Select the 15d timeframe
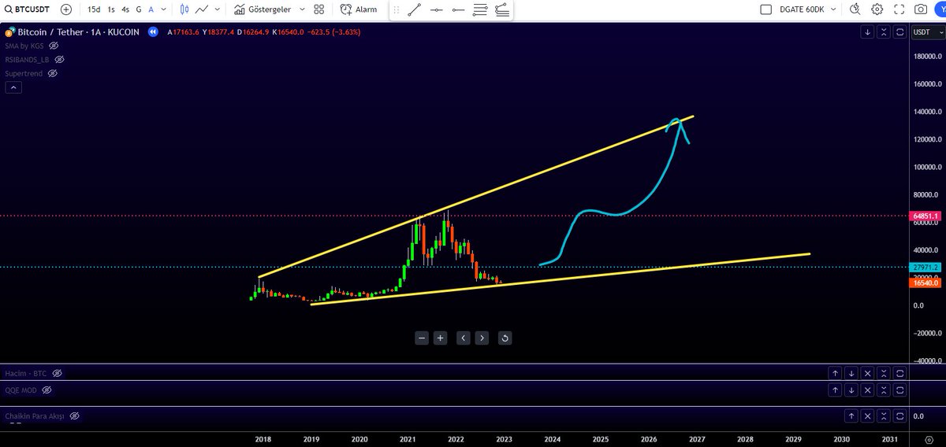 (x=94, y=9)
